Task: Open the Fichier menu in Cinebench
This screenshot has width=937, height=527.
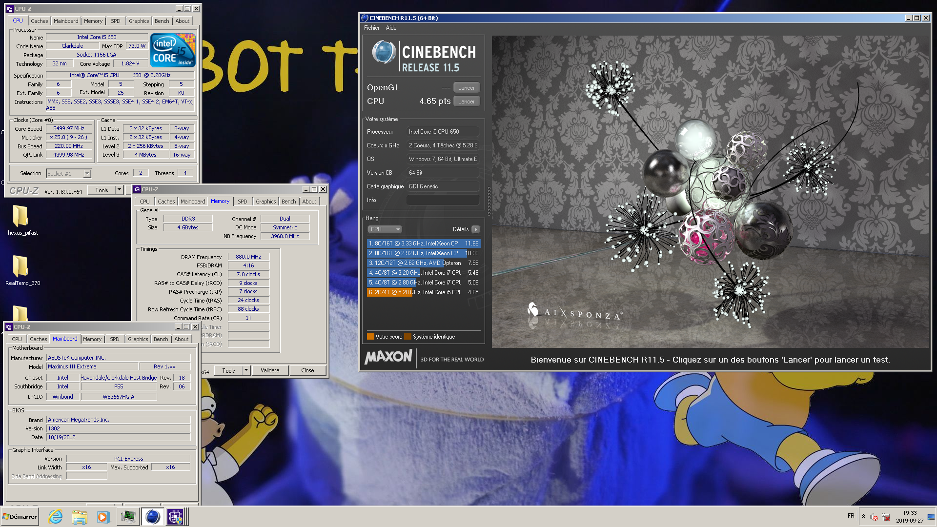Action: pos(371,28)
